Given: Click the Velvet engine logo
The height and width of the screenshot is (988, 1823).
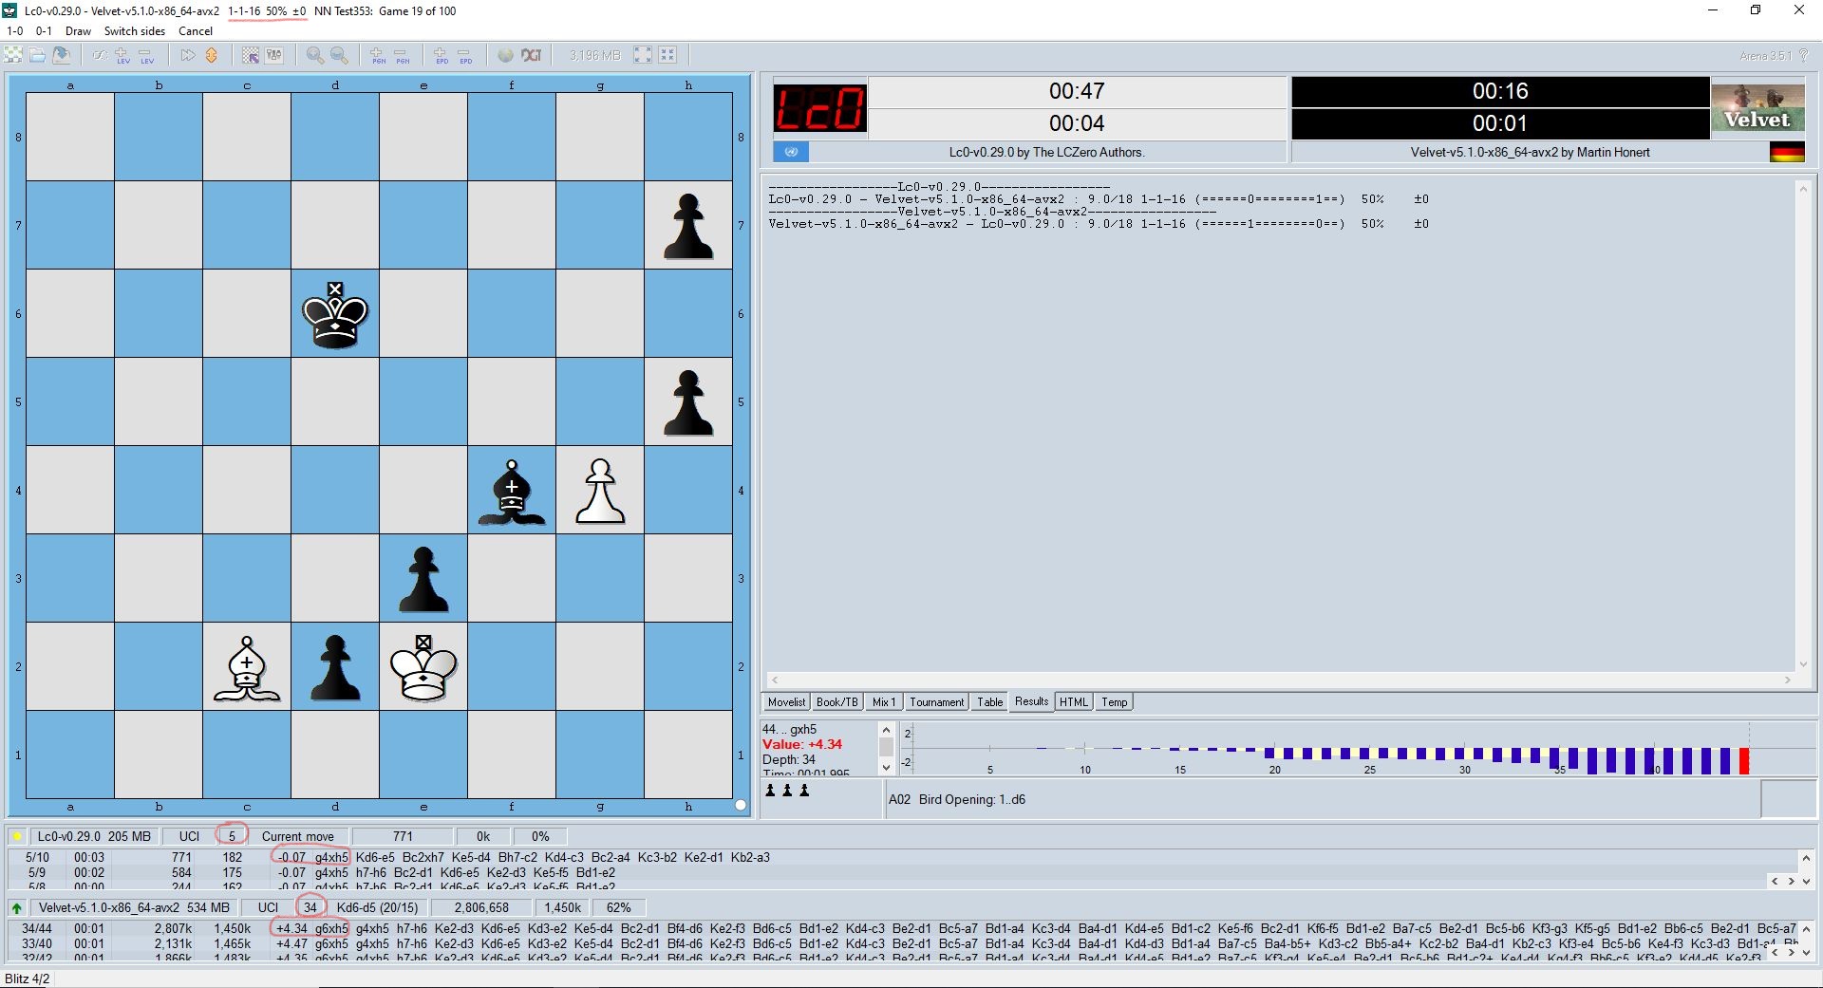Looking at the screenshot, I should click(x=1757, y=108).
